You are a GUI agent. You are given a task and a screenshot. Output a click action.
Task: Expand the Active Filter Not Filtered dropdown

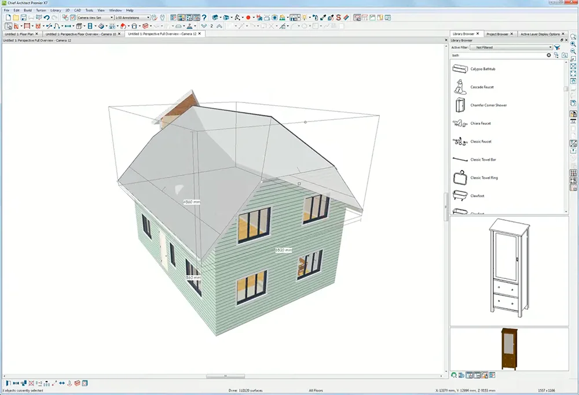pos(512,47)
